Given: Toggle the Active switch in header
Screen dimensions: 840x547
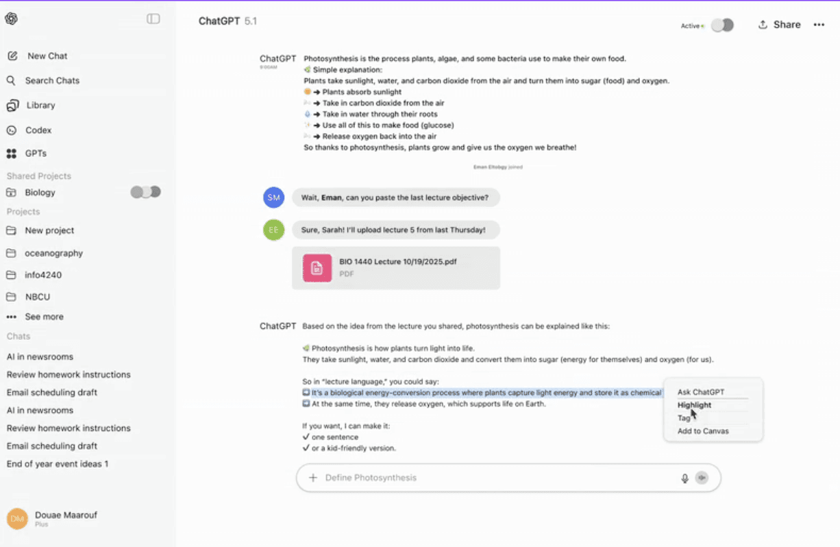Looking at the screenshot, I should coord(722,25).
